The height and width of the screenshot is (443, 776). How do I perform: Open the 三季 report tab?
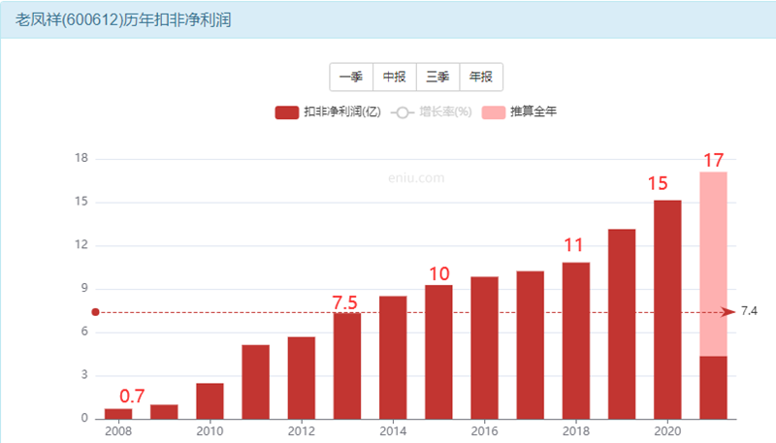click(438, 77)
